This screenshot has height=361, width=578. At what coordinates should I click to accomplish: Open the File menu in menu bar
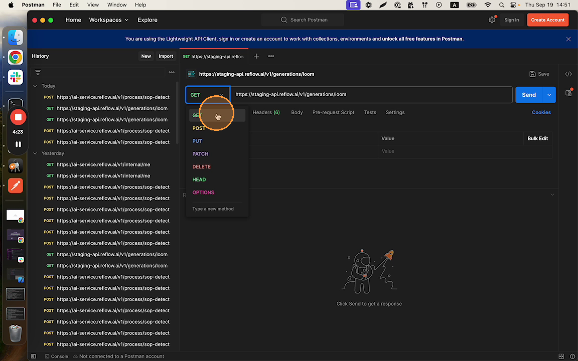tap(57, 5)
